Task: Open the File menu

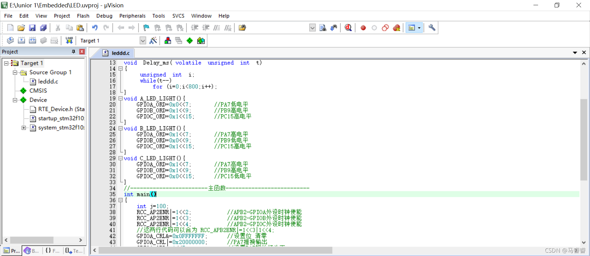Action: [x=8, y=16]
